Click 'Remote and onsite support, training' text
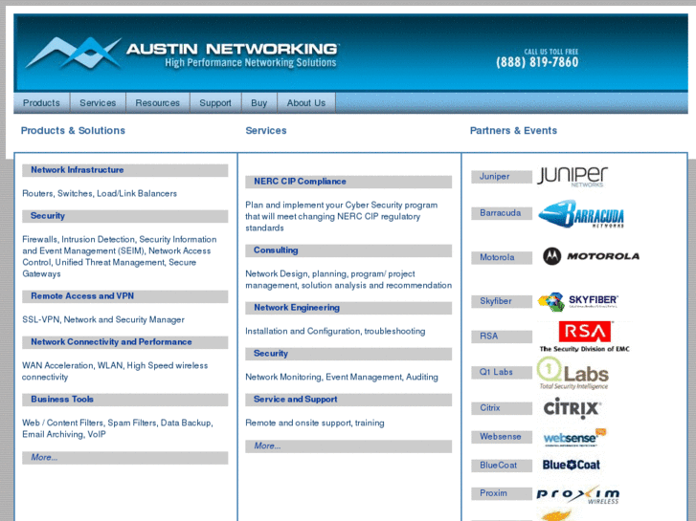This screenshot has width=696, height=521. (315, 423)
